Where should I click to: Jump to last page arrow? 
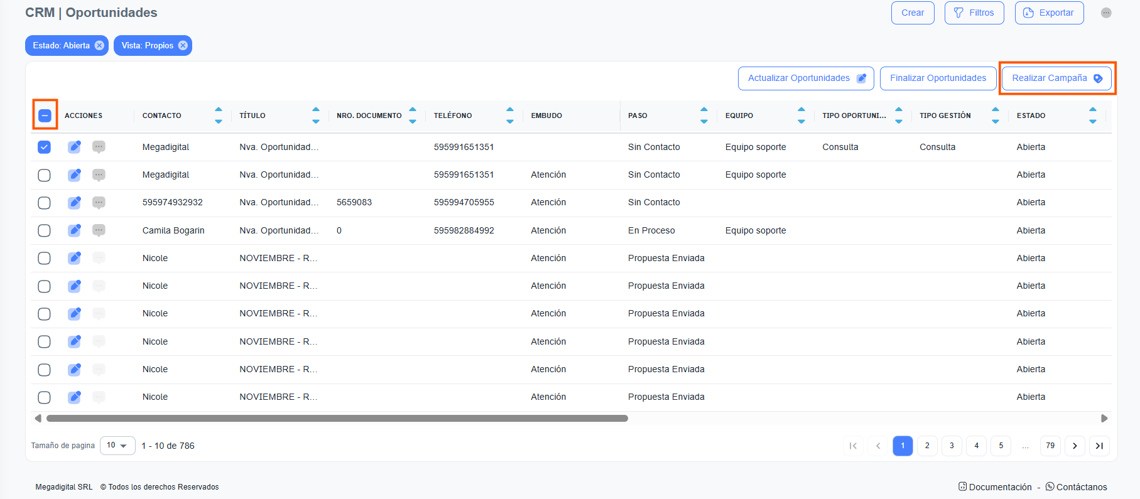(x=1099, y=446)
